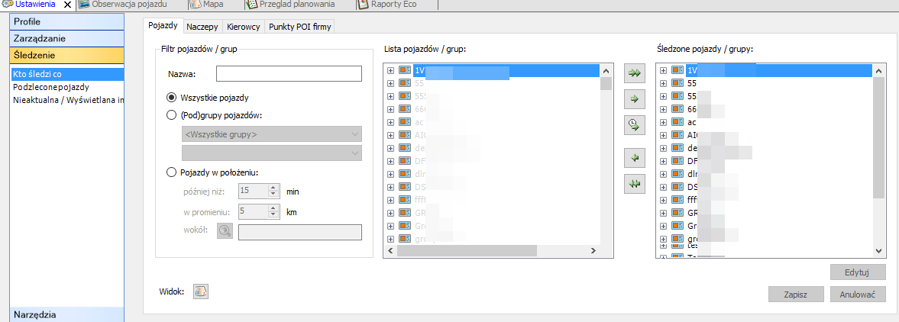Viewport: 899px width, 322px height.
Task: Click the Nazwa filter text field
Action: tap(288, 74)
